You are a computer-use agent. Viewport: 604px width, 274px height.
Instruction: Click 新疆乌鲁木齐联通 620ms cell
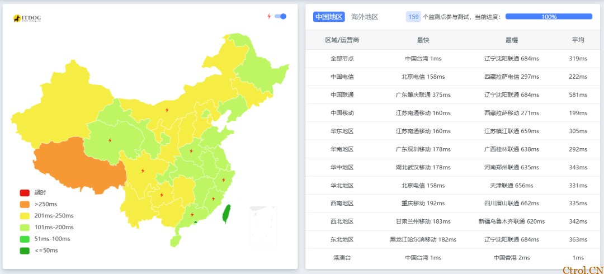point(512,221)
